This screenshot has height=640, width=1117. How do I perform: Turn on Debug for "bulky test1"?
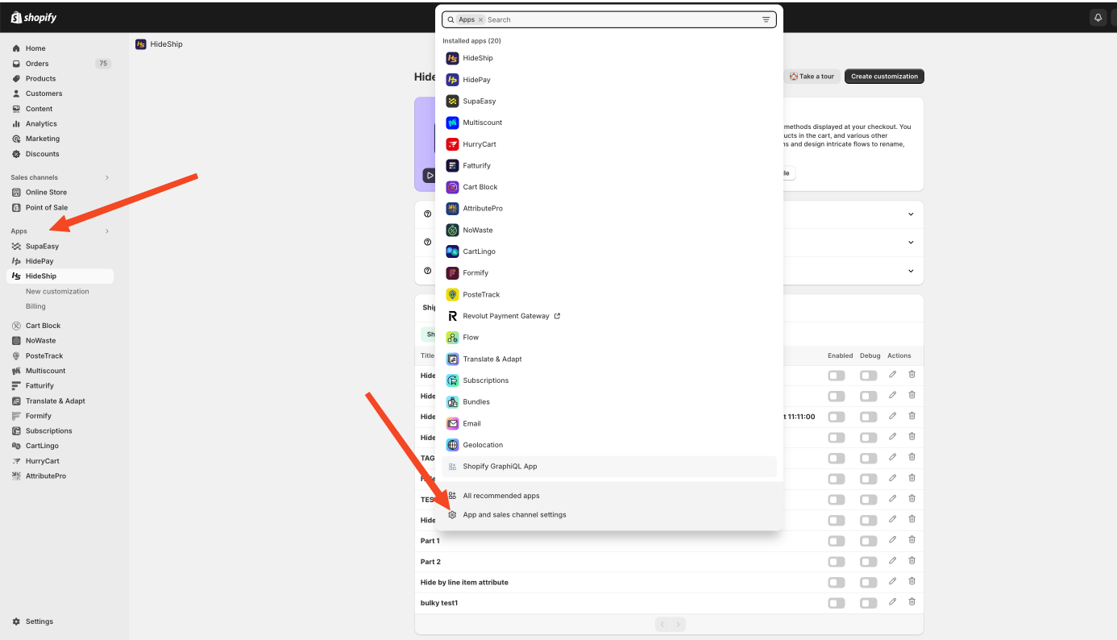(869, 603)
